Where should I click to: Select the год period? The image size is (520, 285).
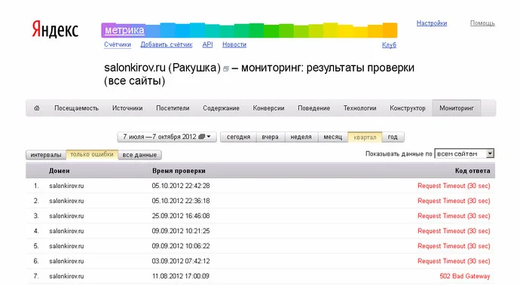pyautogui.click(x=393, y=137)
